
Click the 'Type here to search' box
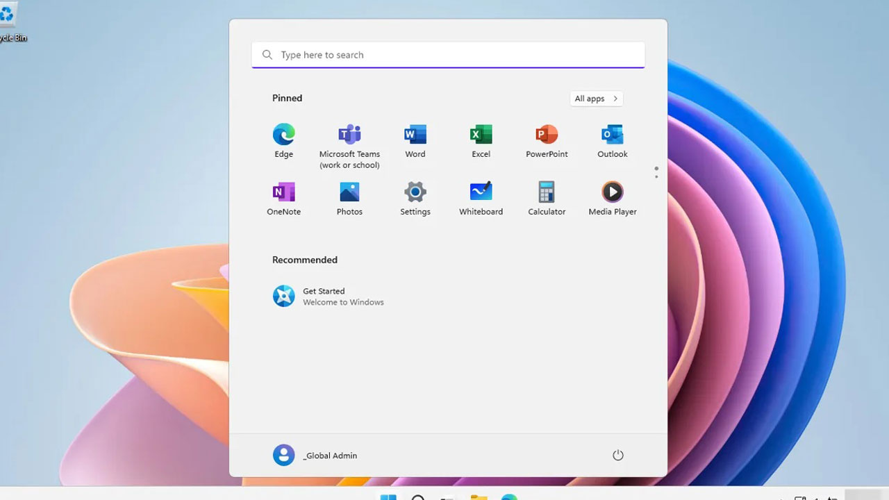[448, 55]
